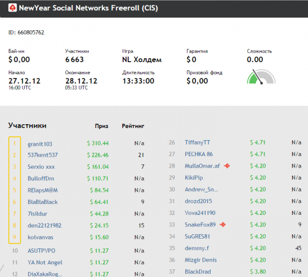Open player BlaBlaBlack profile
The image size is (308, 277).
[x=43, y=202]
